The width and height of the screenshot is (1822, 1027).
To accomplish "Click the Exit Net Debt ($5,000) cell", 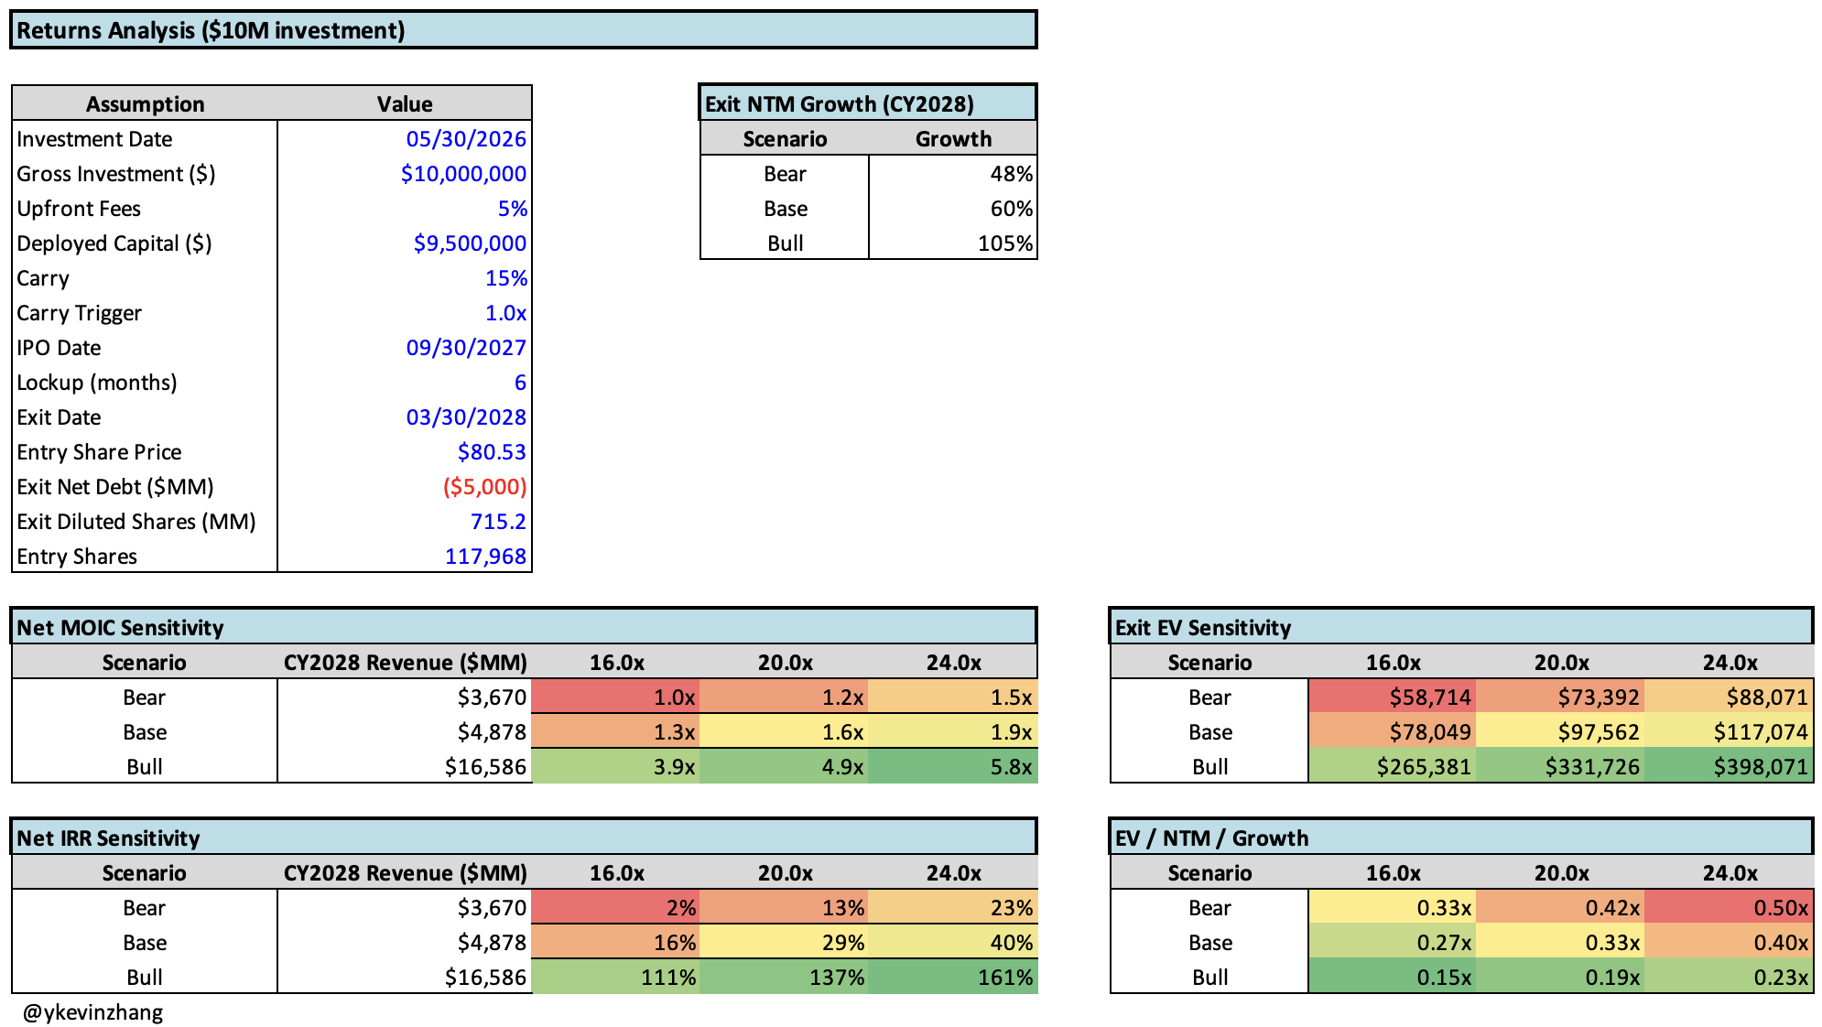I will pos(404,487).
